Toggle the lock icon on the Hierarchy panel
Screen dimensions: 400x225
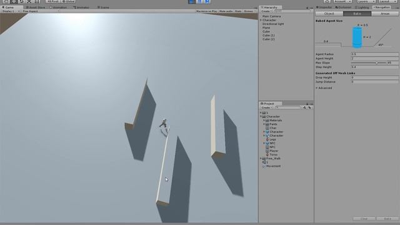coord(307,7)
